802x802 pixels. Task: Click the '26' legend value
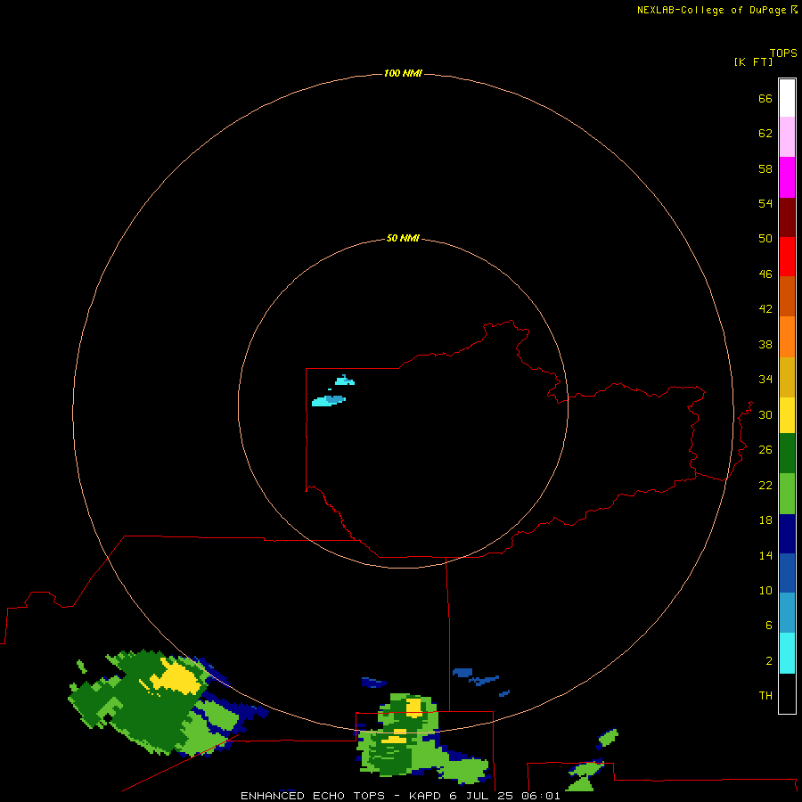(x=765, y=450)
